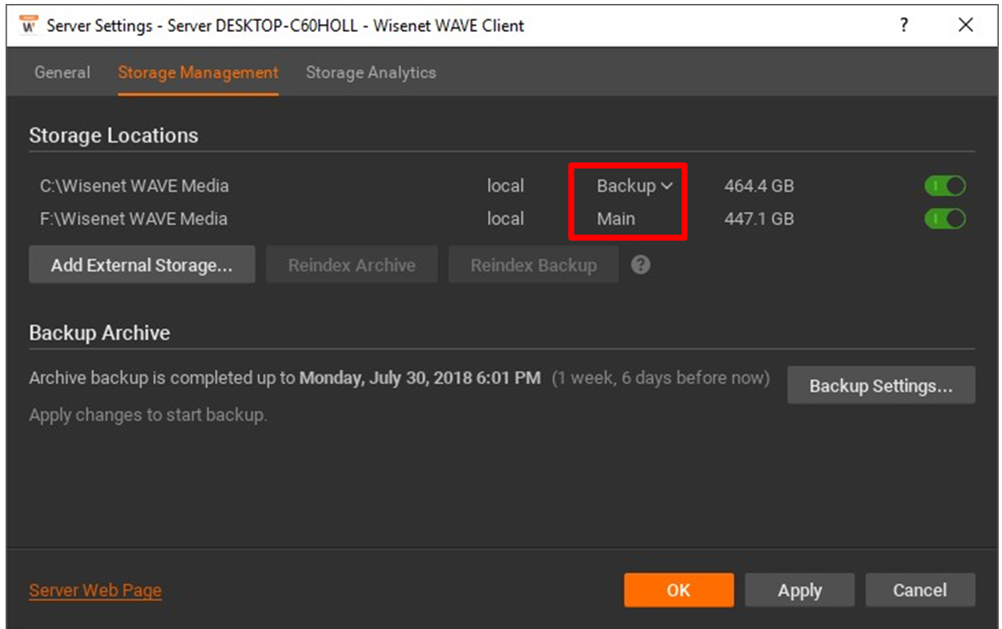The image size is (1002, 629).
Task: Click the local label in C: drive row
Action: [x=505, y=186]
